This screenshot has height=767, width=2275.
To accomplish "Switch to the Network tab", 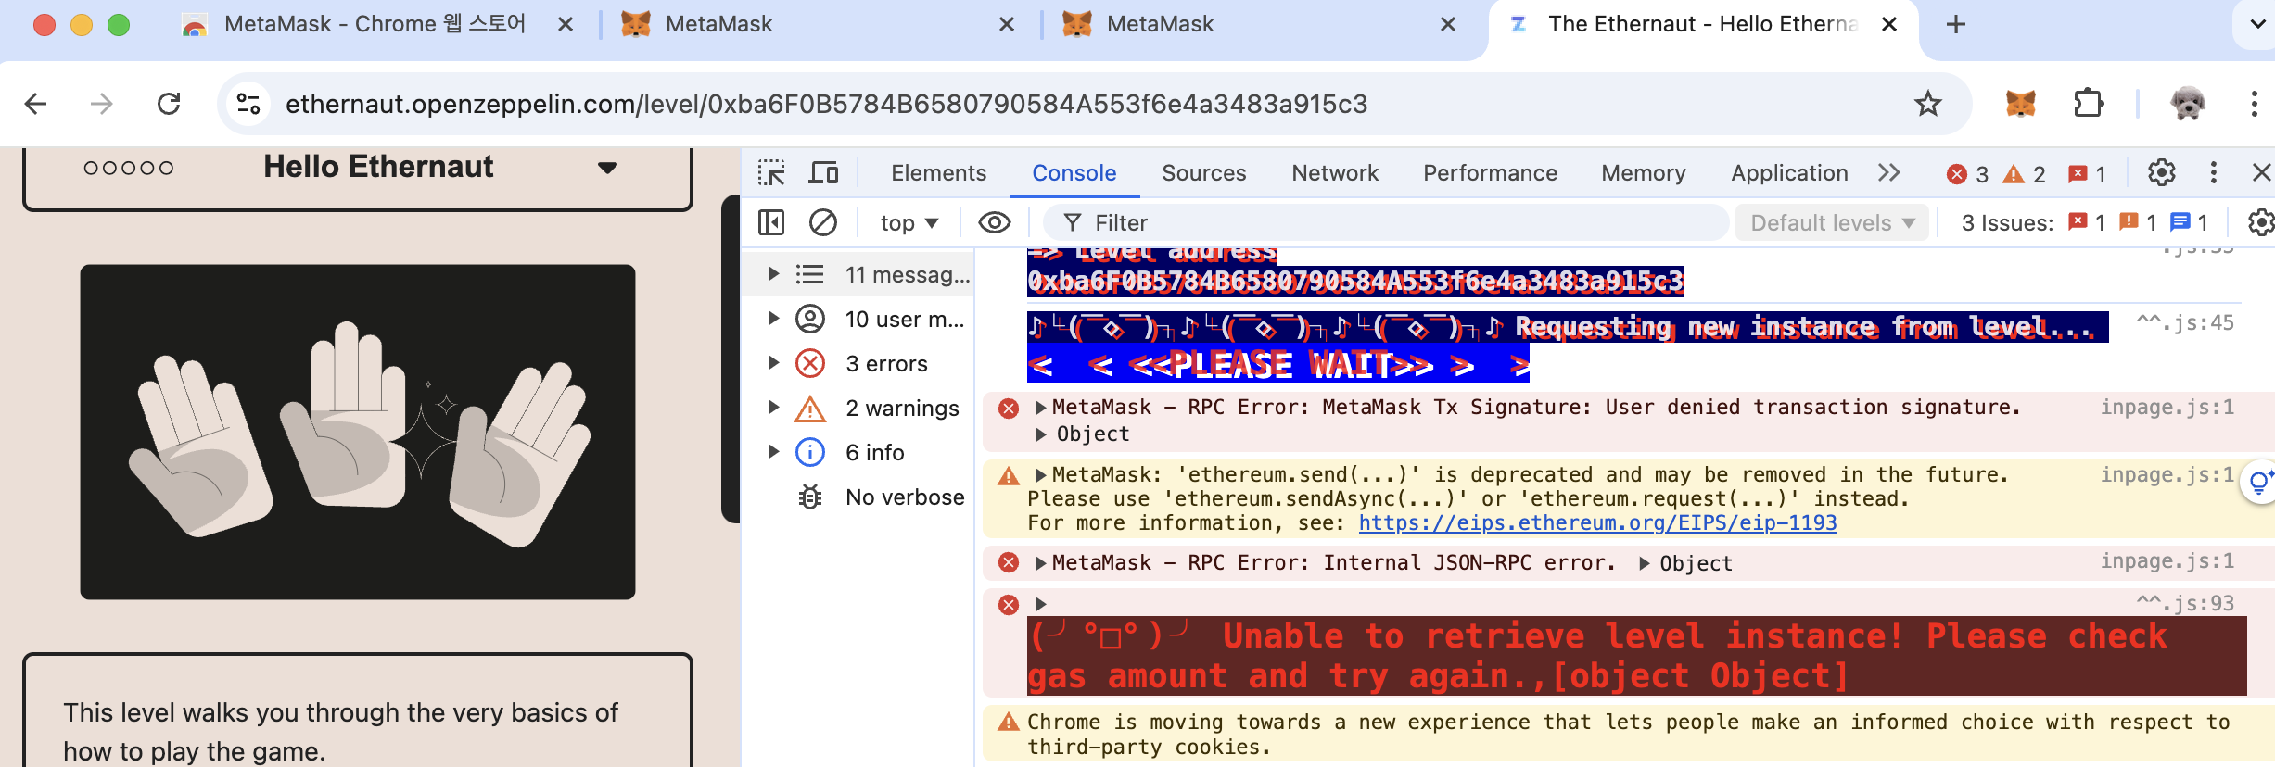I will pos(1335,173).
